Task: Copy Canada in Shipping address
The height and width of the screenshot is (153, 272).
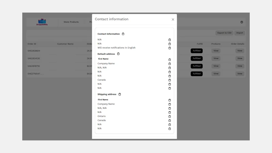Action: coord(170,120)
